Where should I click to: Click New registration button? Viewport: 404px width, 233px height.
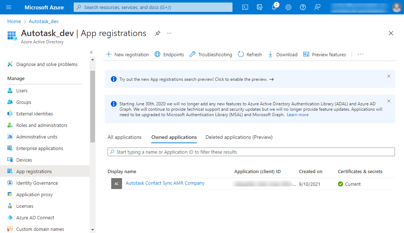(x=127, y=54)
